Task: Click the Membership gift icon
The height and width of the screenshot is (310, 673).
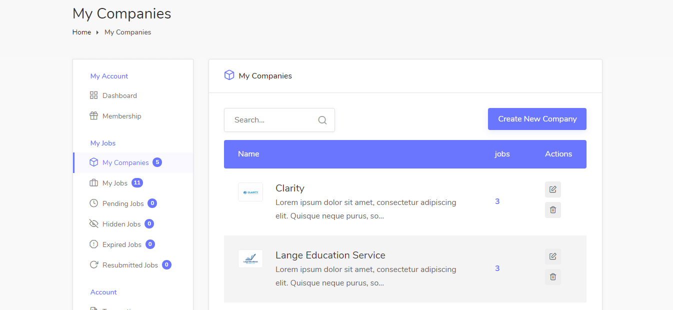Action: pos(93,116)
